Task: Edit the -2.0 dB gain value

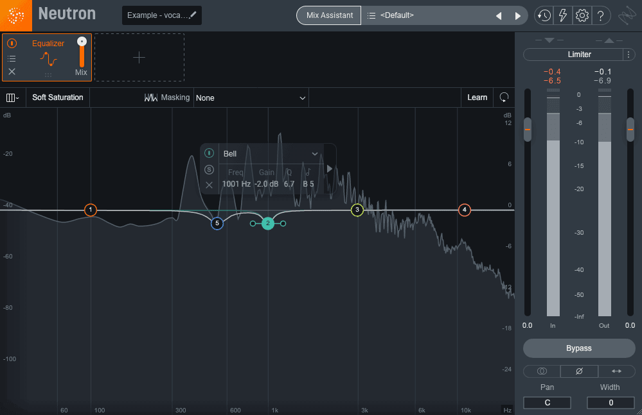Action: [267, 184]
